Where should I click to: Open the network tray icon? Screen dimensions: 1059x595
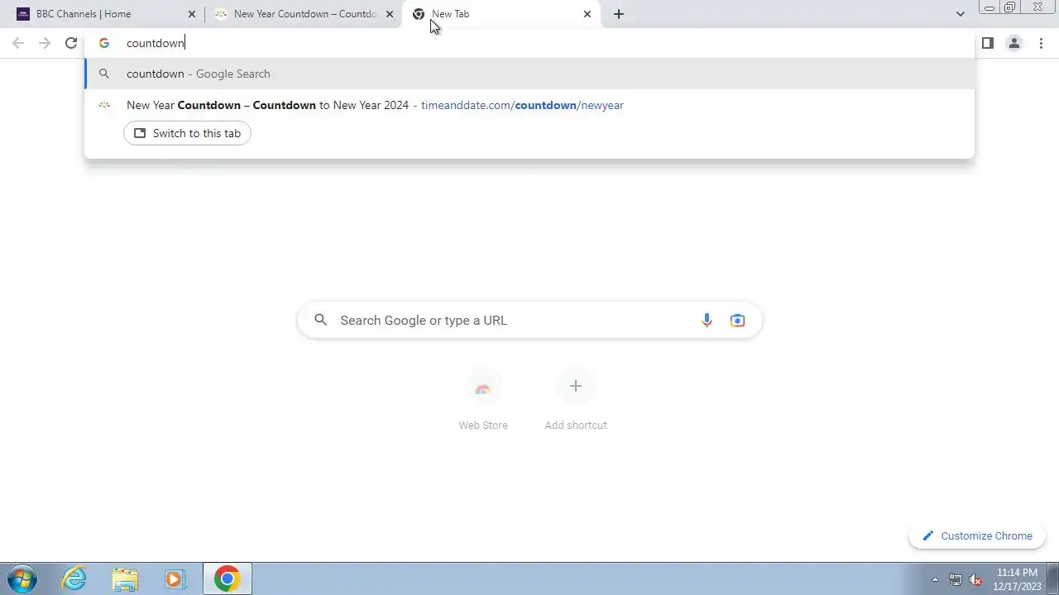[x=956, y=579]
